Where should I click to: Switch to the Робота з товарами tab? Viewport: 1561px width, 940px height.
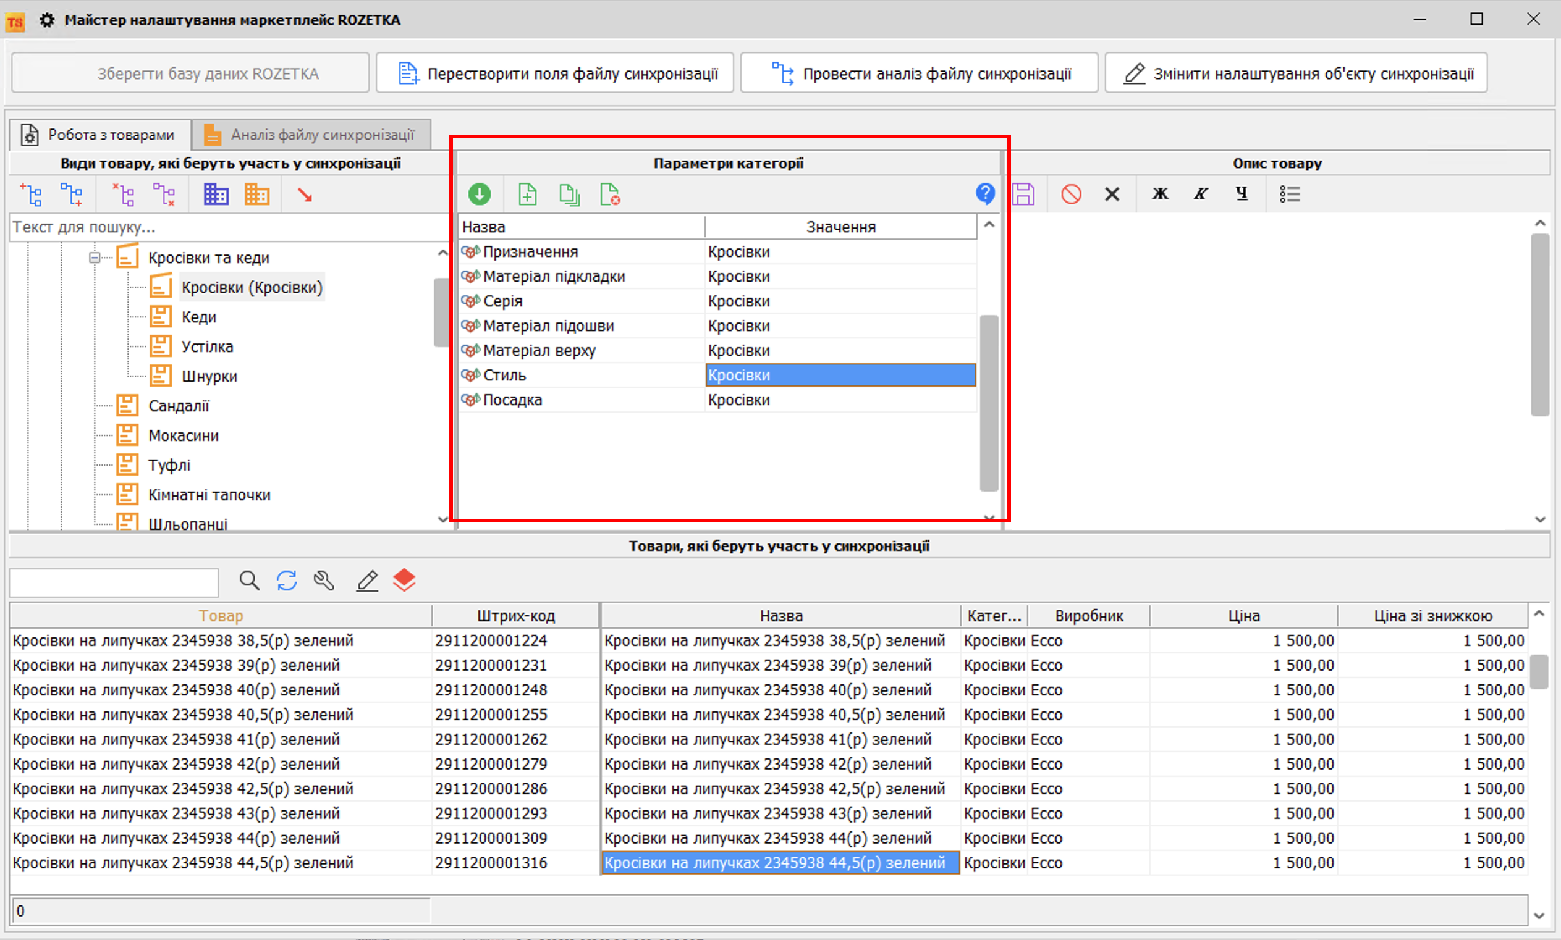100,135
